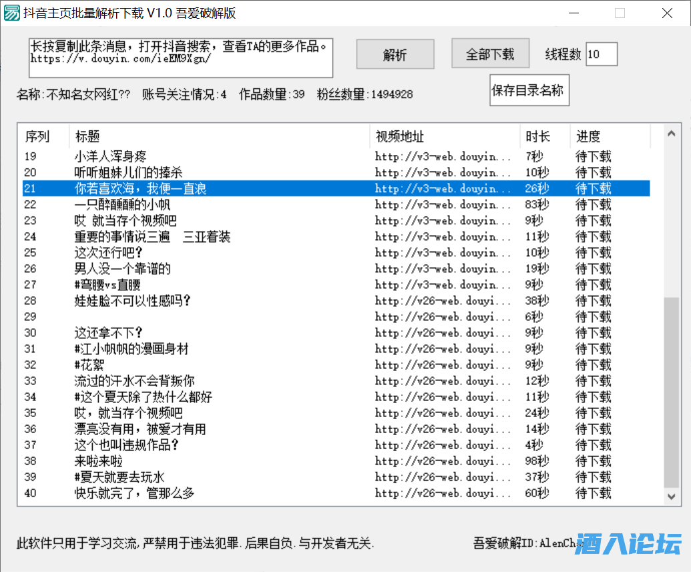Click the 全部下载 button
Screen dimensions: 691x572
[490, 54]
